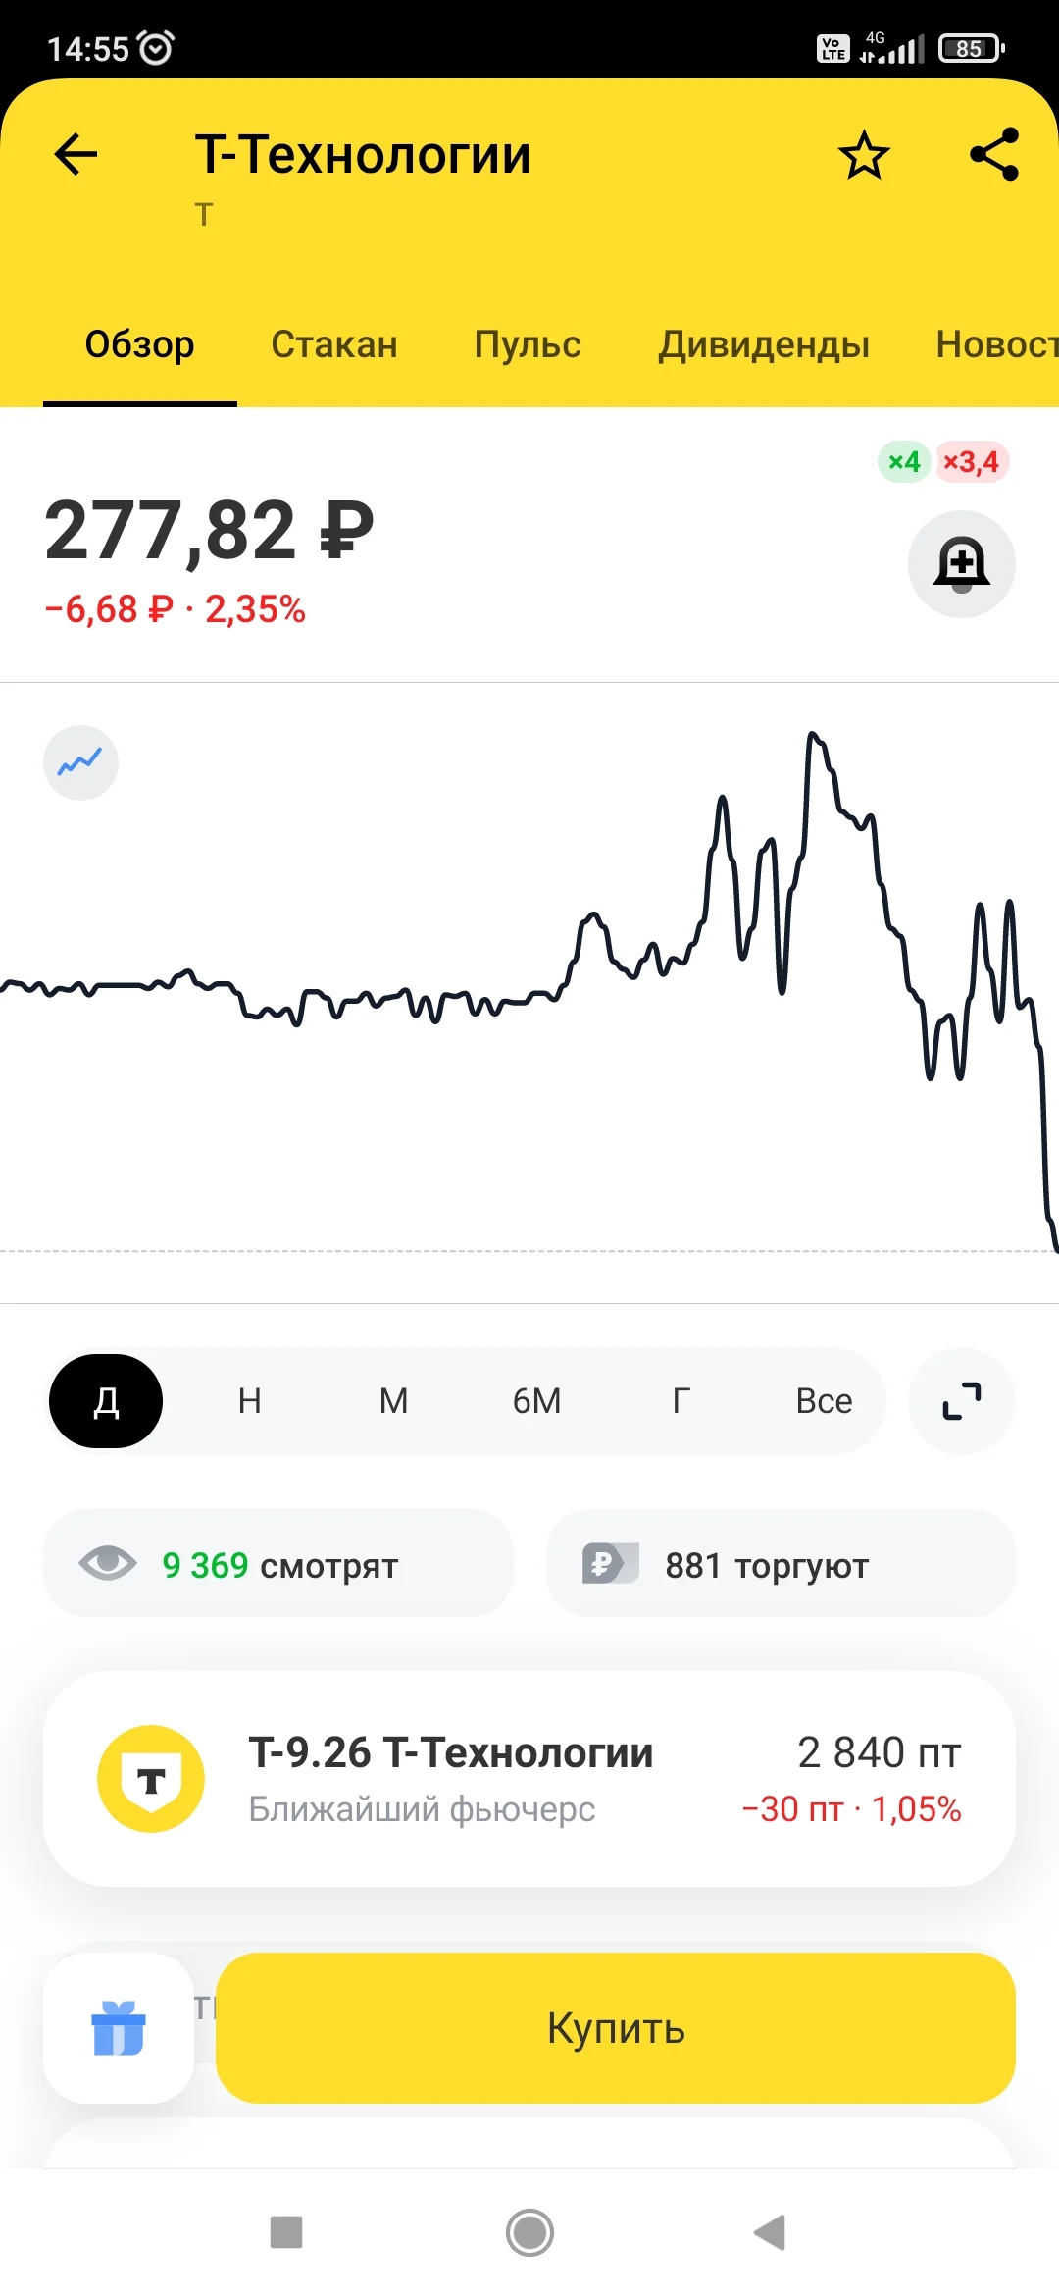Screen dimensions: 1059x2296
Task: Open the ×4 long leverage badge
Action: [x=904, y=461]
